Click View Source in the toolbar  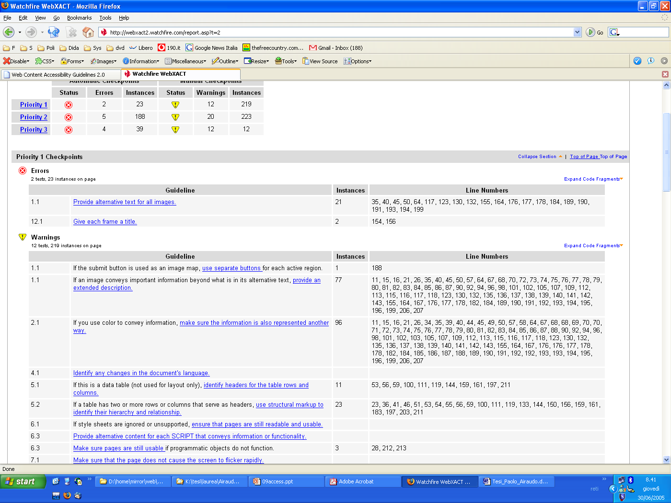(x=320, y=61)
